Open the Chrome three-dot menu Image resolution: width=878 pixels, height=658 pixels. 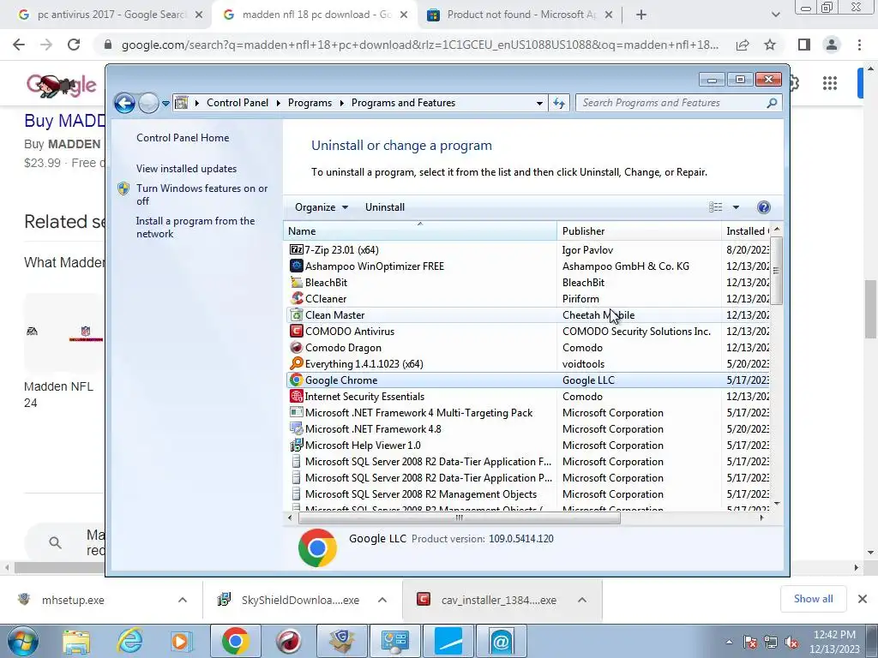859,45
